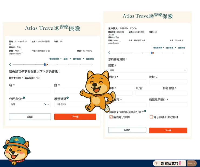
Task: Click 以前的 button in right form
Action: (127, 130)
